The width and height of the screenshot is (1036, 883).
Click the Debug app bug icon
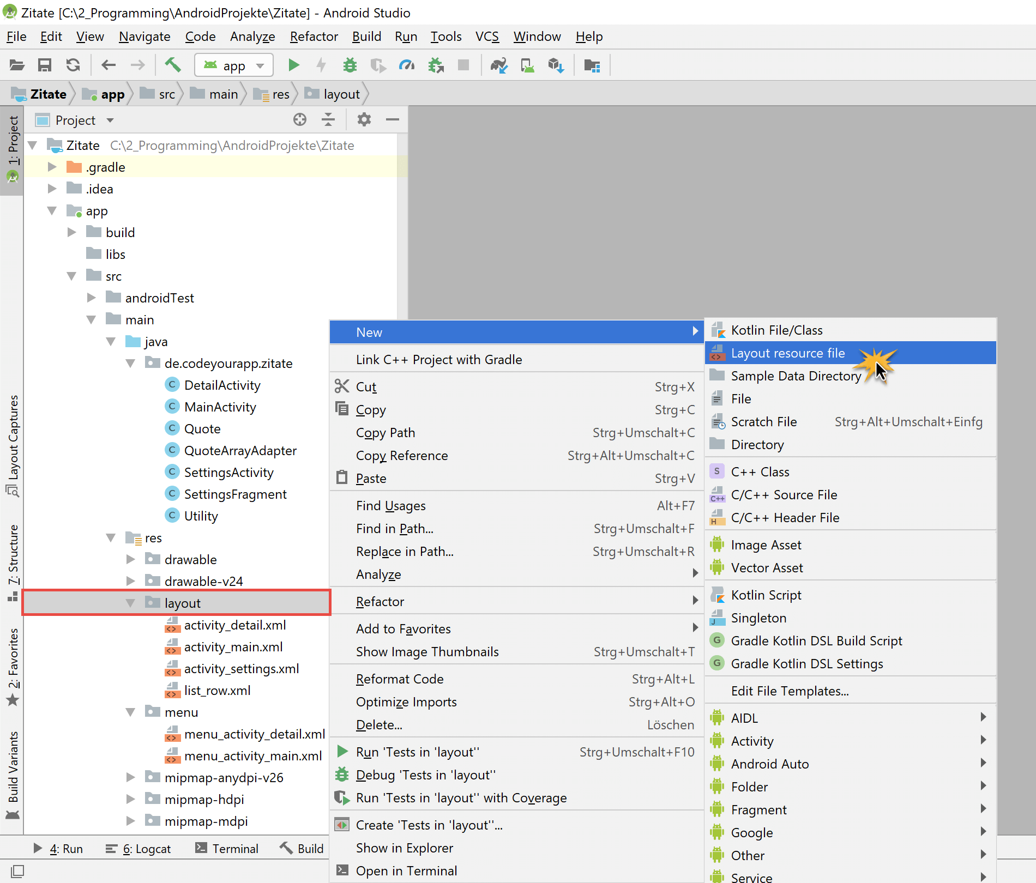[350, 65]
